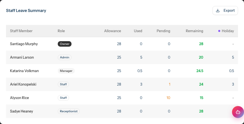Select the Katarina Volkman name
The width and height of the screenshot is (244, 124).
(x=24, y=71)
